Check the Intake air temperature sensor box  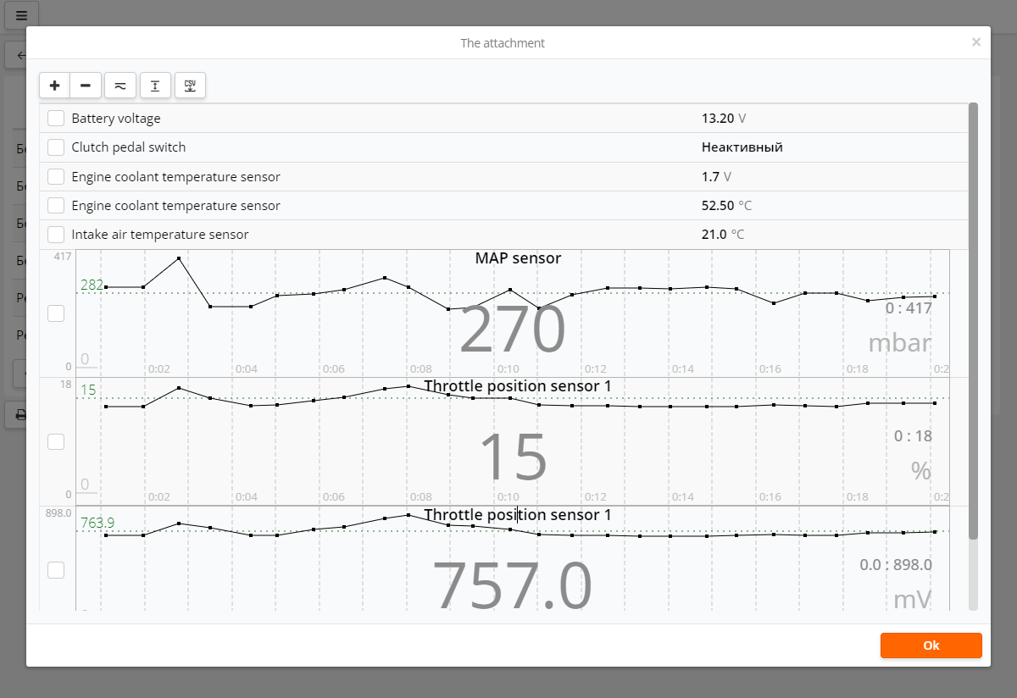pyautogui.click(x=56, y=235)
